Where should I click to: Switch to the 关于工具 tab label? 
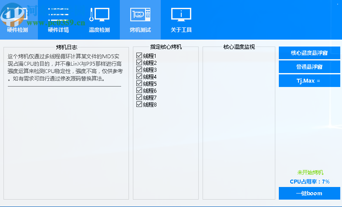pos(181,30)
